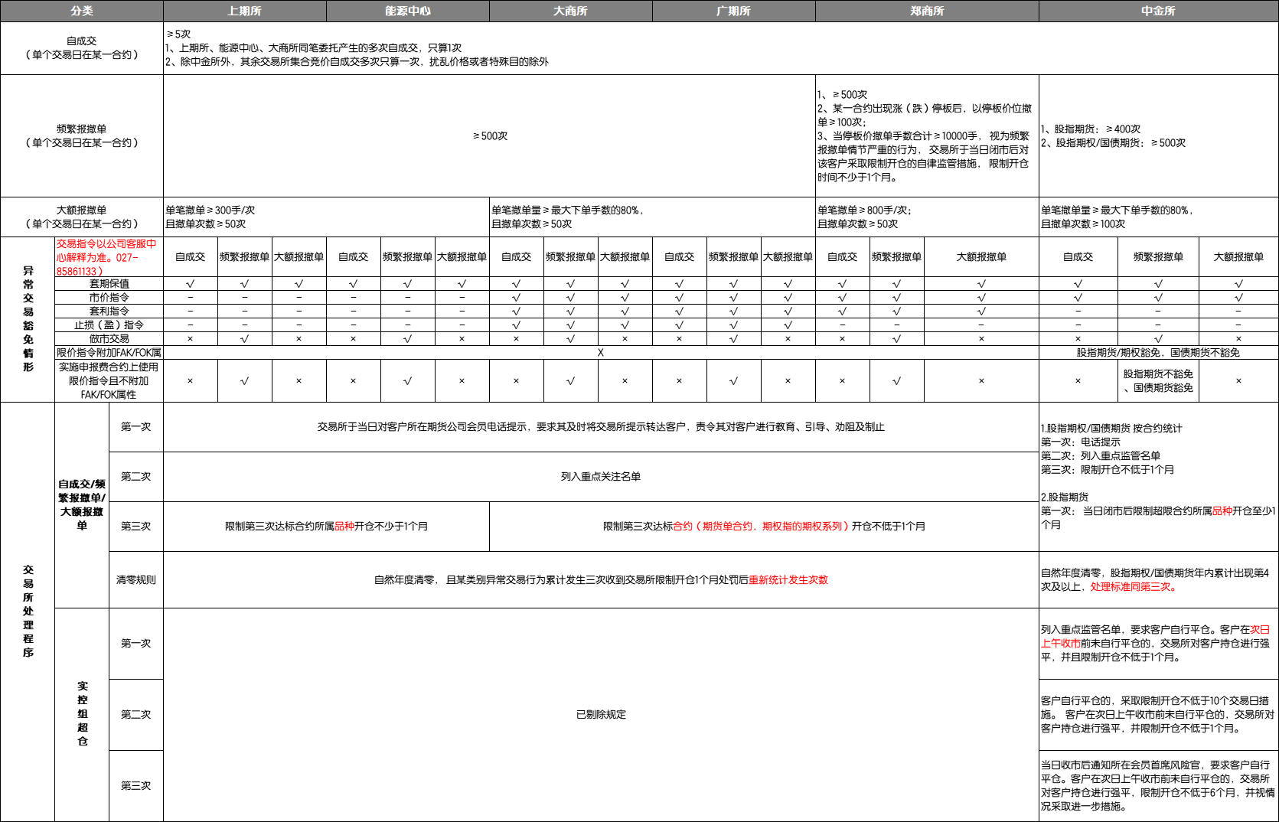This screenshot has height=822, width=1279.
Task: Select the 止损（盈）指令 row label
Action: pyautogui.click(x=109, y=325)
